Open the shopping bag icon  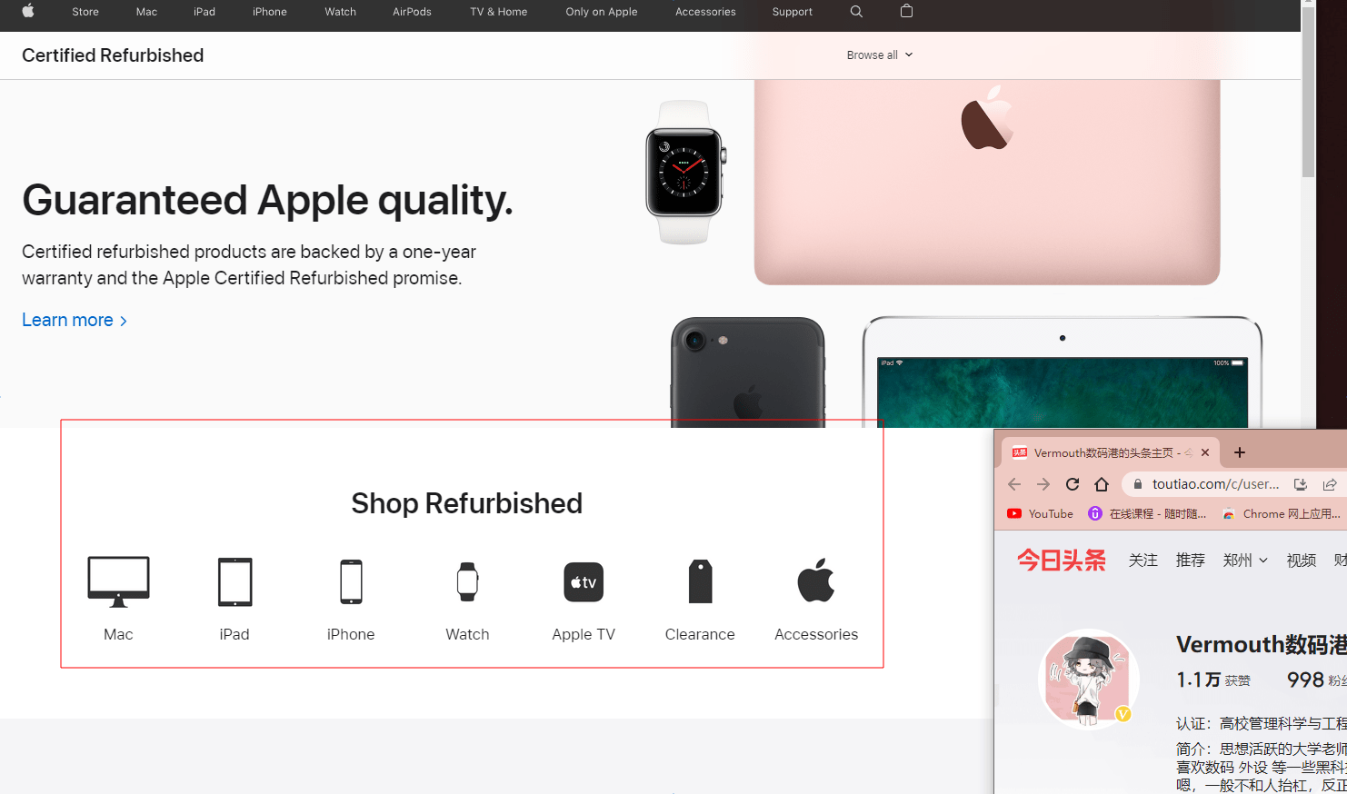tap(906, 11)
